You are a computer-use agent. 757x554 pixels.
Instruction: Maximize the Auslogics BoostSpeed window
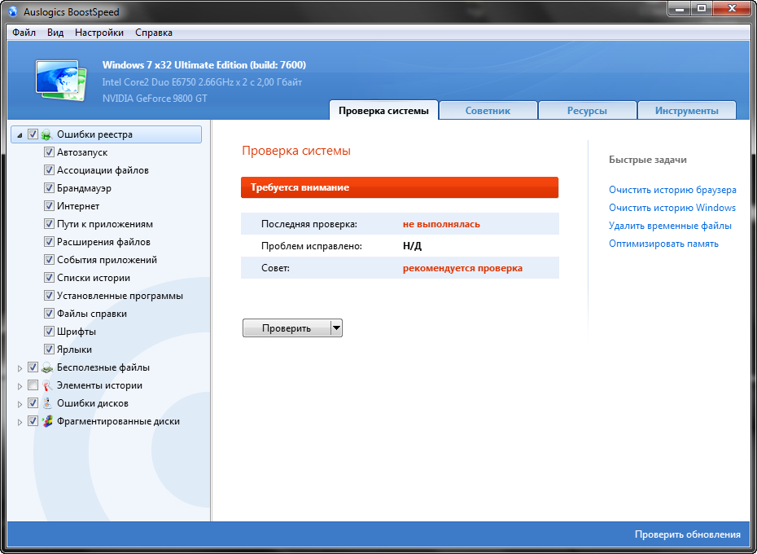point(702,7)
